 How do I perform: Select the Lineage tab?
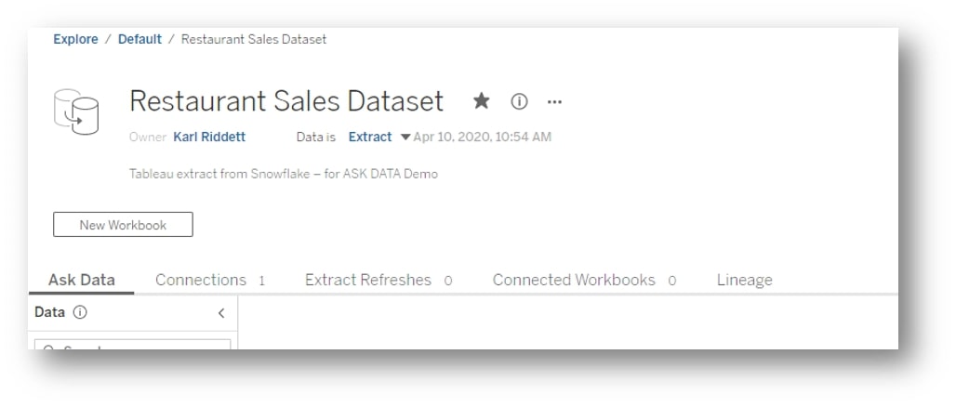[744, 280]
